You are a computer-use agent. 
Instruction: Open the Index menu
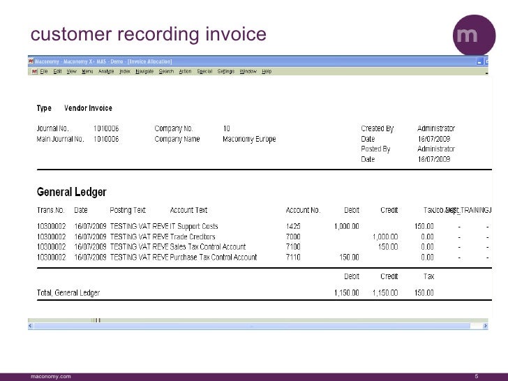pos(125,72)
